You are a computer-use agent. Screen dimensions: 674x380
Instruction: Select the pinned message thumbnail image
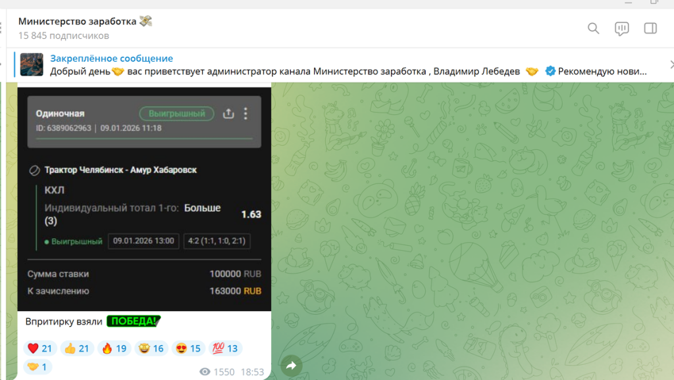(x=31, y=64)
